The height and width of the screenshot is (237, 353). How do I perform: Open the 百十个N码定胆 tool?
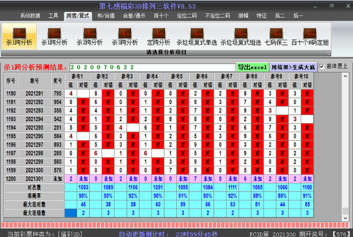click(x=310, y=36)
